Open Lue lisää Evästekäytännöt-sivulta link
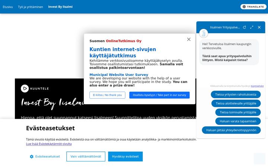 coord(49,144)
